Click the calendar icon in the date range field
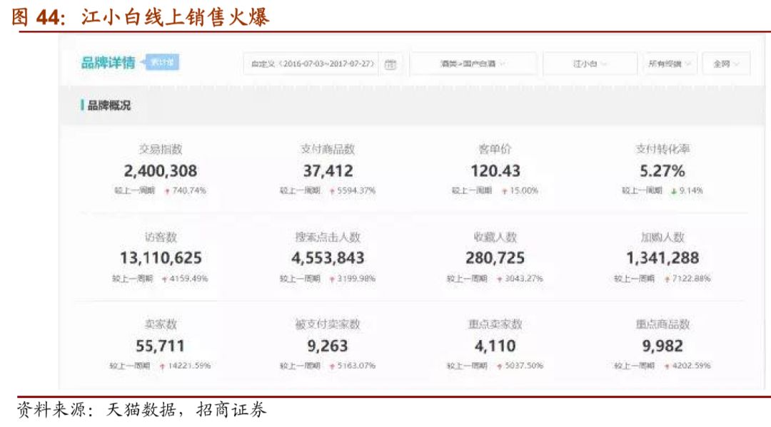 [389, 63]
